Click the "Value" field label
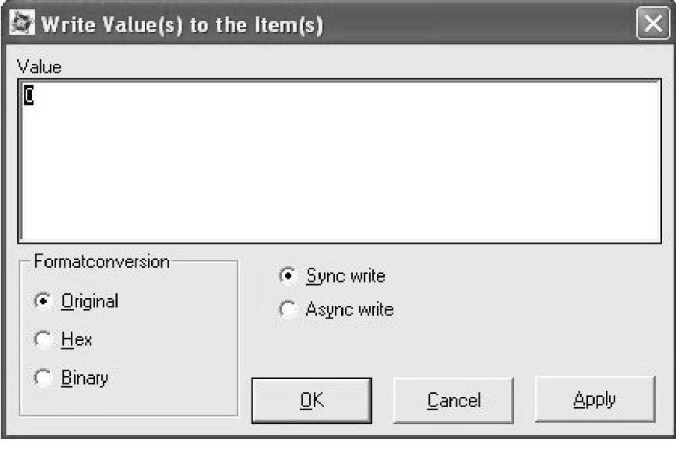The width and height of the screenshot is (676, 453). 39,67
